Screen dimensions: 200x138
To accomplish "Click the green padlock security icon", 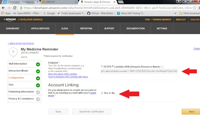I will coord(21,8).
